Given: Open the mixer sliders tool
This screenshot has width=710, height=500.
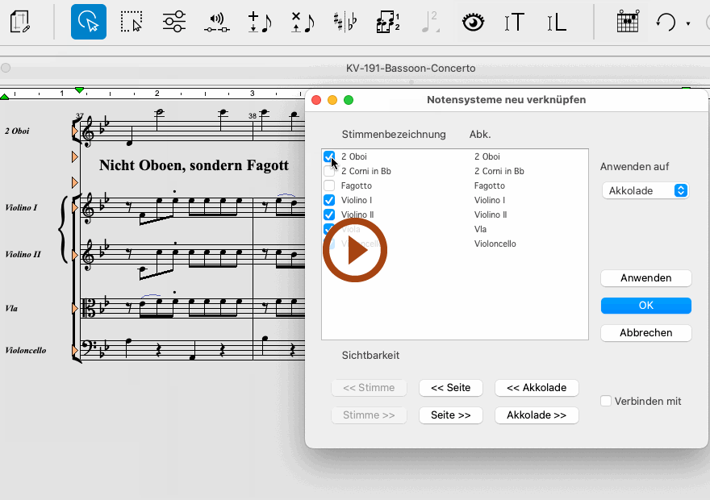Looking at the screenshot, I should [x=174, y=22].
